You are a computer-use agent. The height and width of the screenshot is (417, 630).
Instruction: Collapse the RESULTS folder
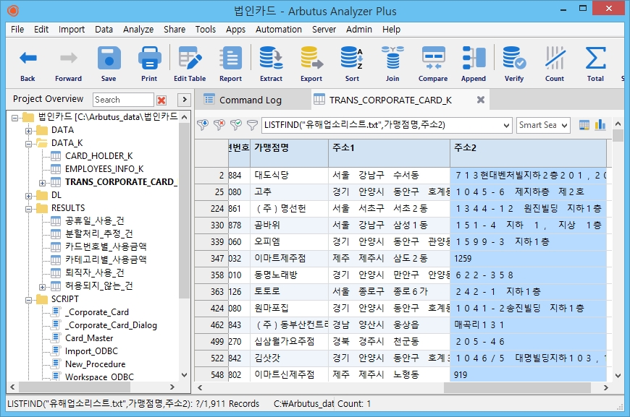(28, 209)
